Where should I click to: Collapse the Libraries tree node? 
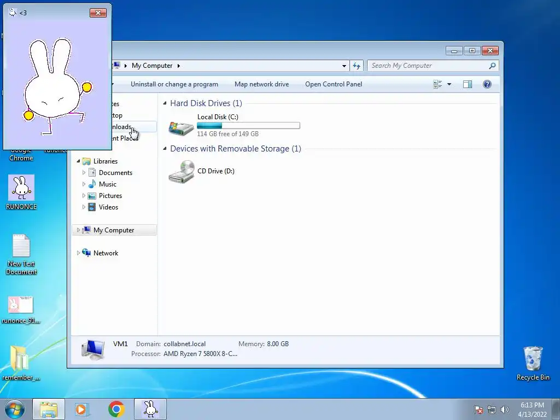tap(78, 161)
